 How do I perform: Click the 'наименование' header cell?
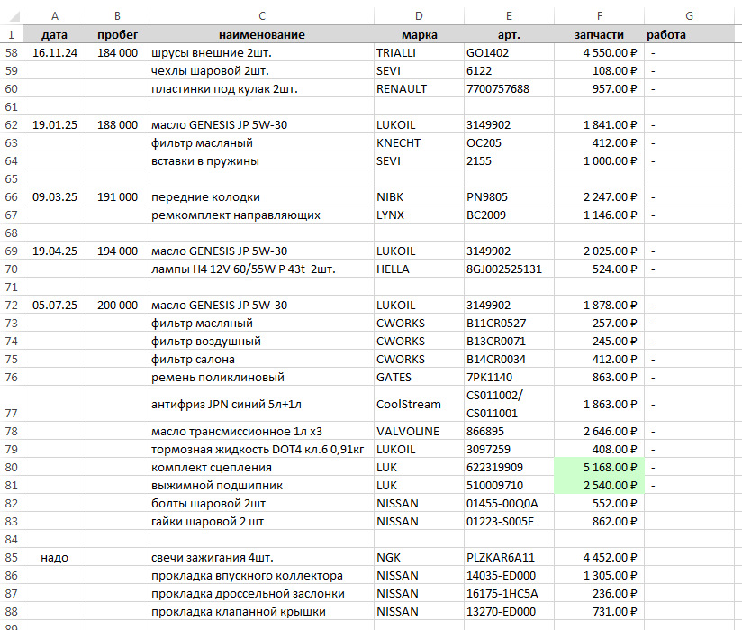[262, 34]
